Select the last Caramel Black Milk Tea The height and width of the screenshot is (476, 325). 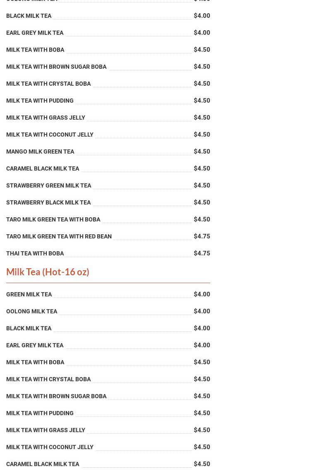(x=43, y=464)
